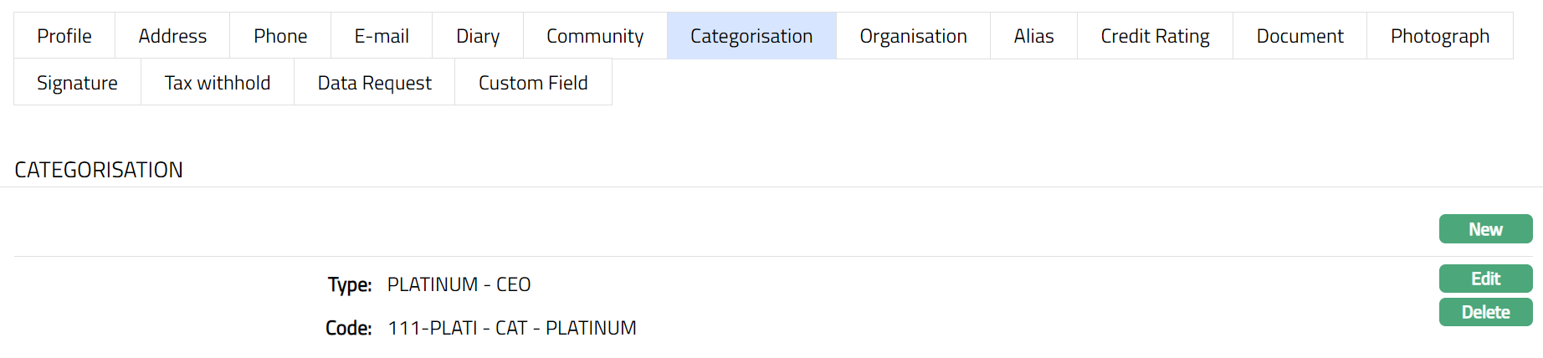1543x358 pixels.
Task: Delete the PLATINUM - CEO categorisation
Action: pyautogui.click(x=1485, y=312)
